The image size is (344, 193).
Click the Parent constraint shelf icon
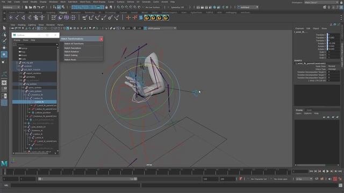coord(85,18)
